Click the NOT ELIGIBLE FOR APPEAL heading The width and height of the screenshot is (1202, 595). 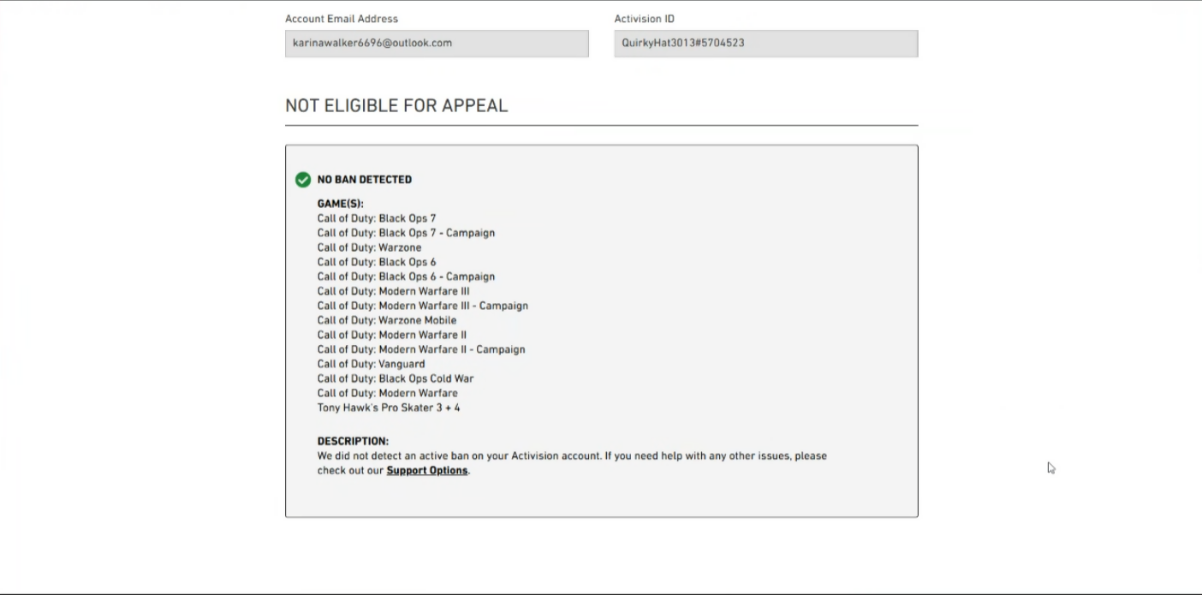click(396, 106)
